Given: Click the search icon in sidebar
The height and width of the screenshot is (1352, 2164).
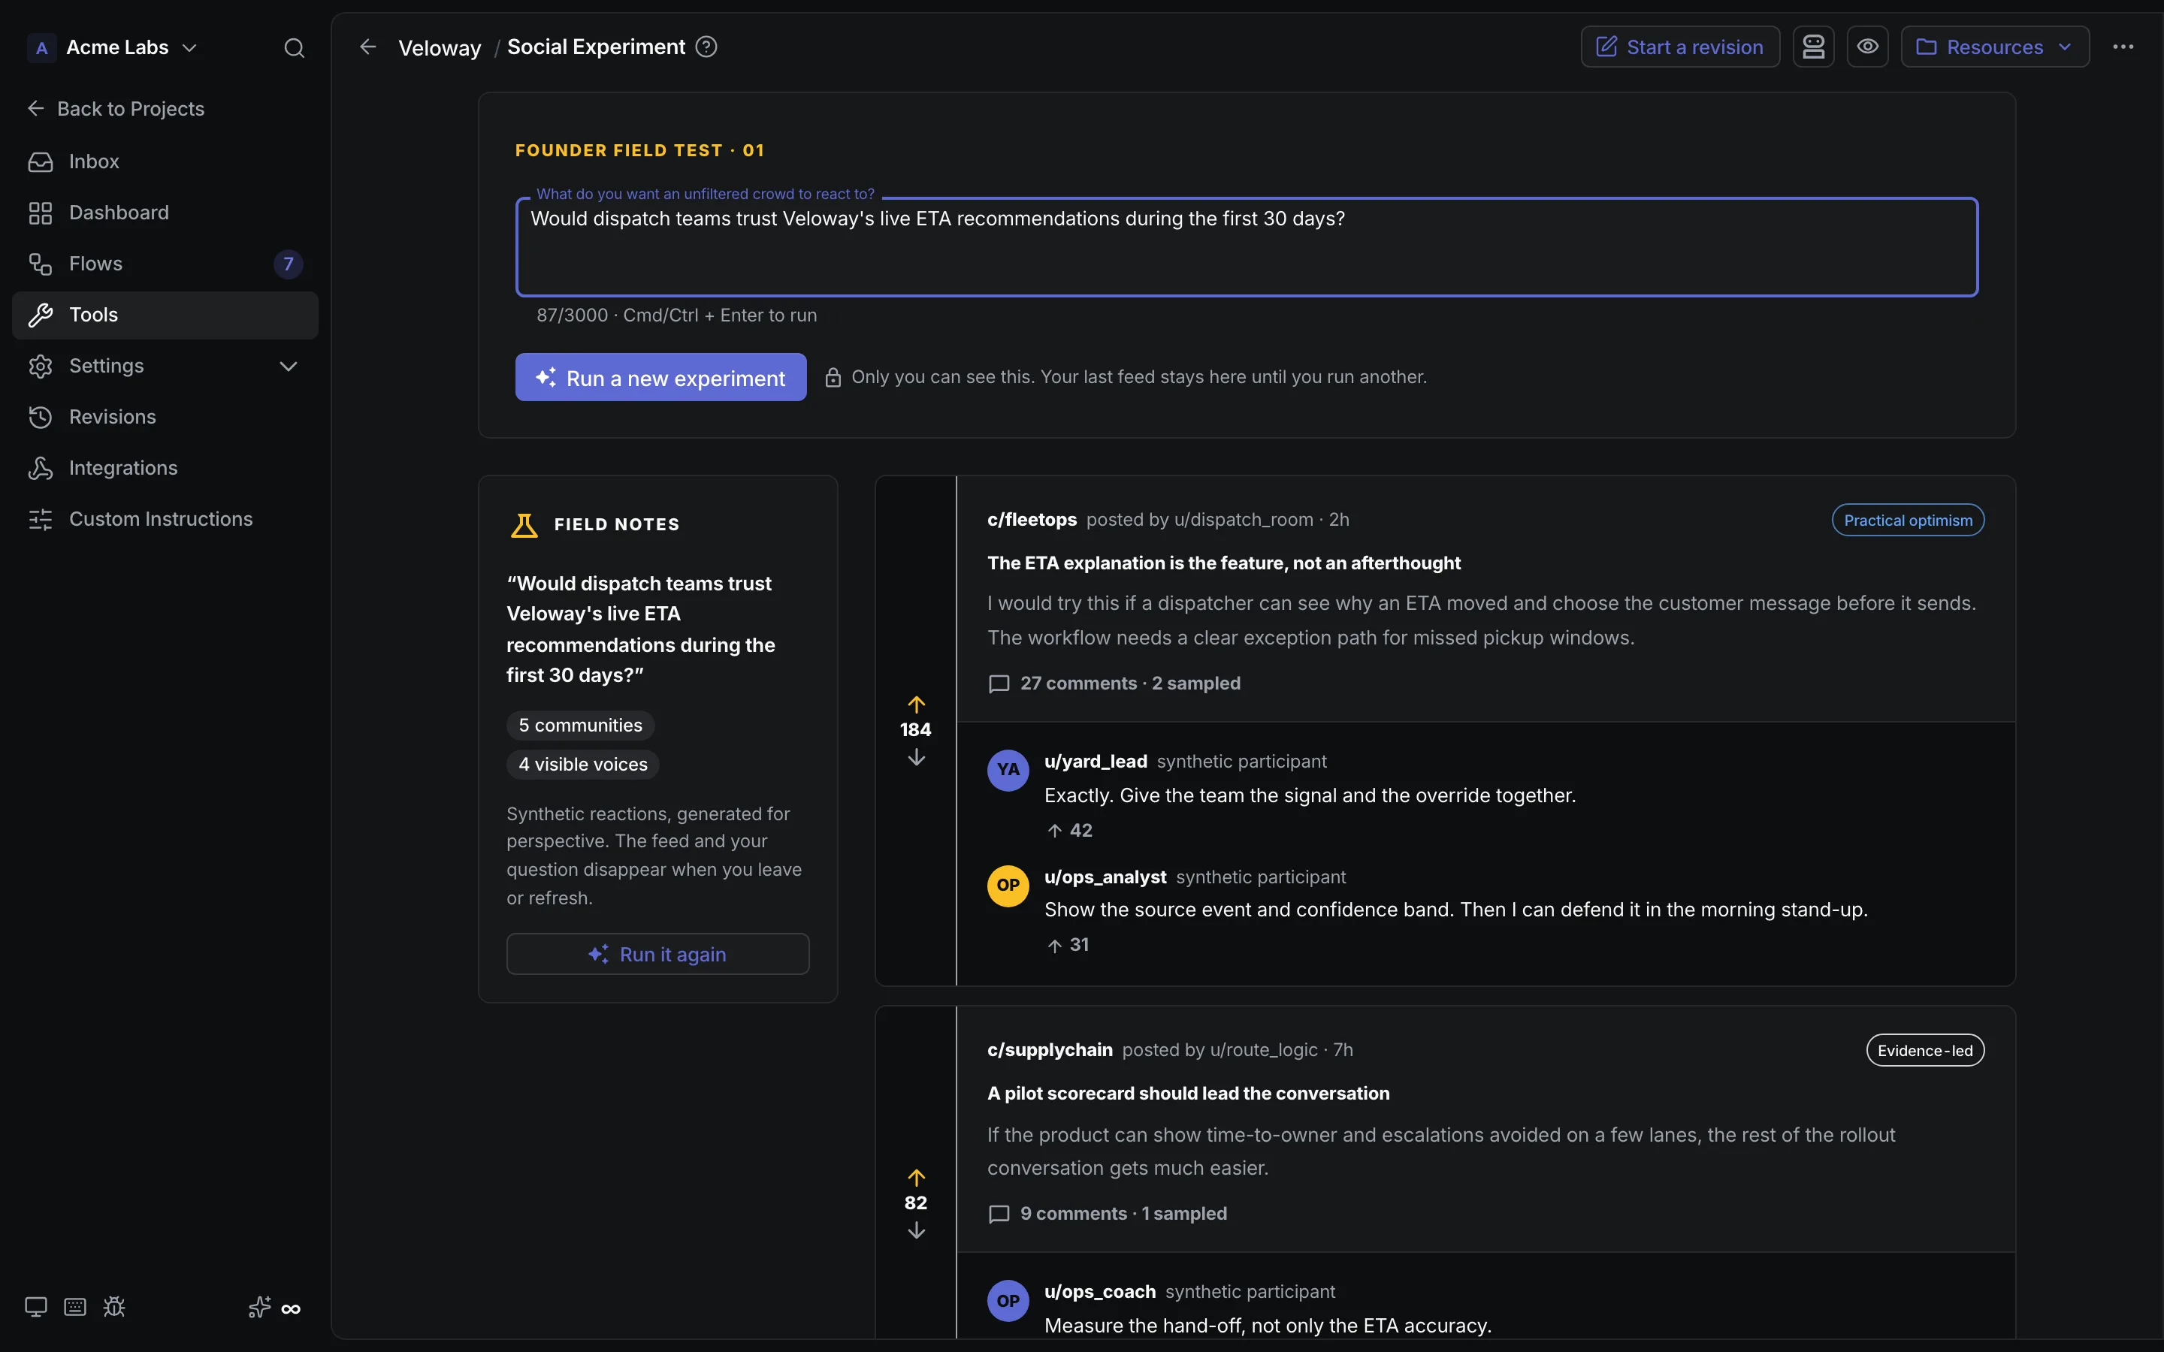Looking at the screenshot, I should (x=295, y=48).
